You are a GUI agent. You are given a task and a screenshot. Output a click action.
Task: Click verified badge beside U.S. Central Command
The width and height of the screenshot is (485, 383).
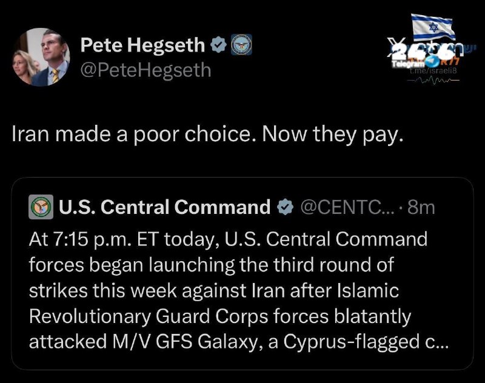pos(285,207)
